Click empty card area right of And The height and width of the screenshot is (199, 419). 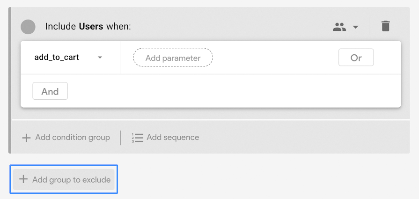(x=234, y=91)
